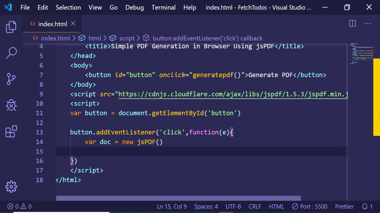
Task: Change indentation via Spaces: 4
Action: coord(206,206)
